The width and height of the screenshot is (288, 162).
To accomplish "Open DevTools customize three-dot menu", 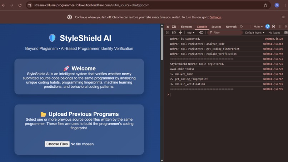I will coord(280,27).
